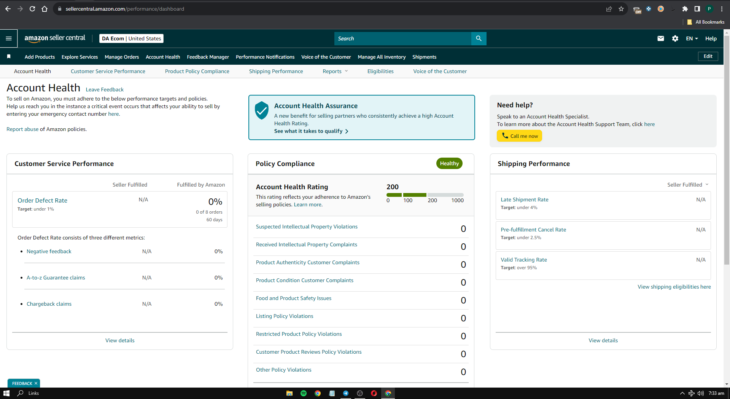Close the FEEDBACK tab with its X
730x399 pixels.
[x=36, y=383]
